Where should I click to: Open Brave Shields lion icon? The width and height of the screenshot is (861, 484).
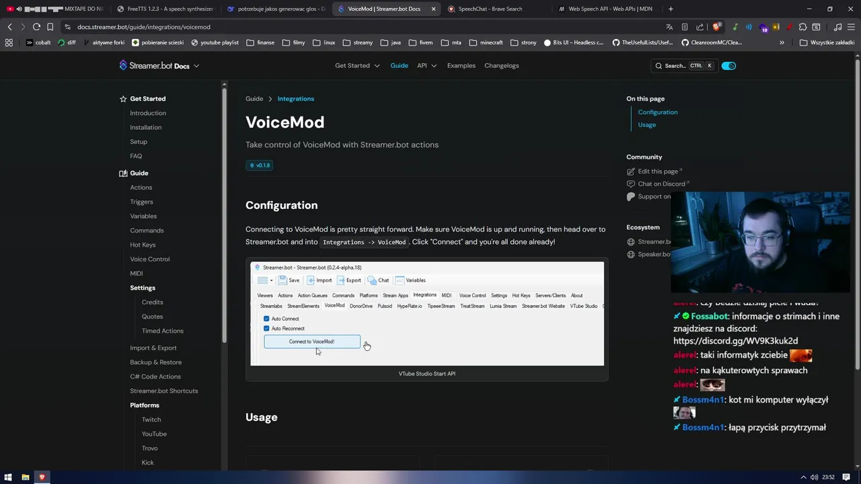716,27
